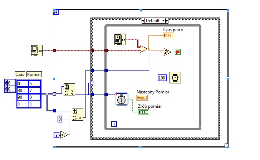Select the upper Index Array node
Image resolution: width=260 pixels, height=160 pixels.
click(x=69, y=89)
